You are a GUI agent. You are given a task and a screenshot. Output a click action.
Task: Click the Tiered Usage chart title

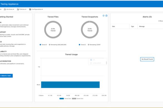[x=71, y=55]
